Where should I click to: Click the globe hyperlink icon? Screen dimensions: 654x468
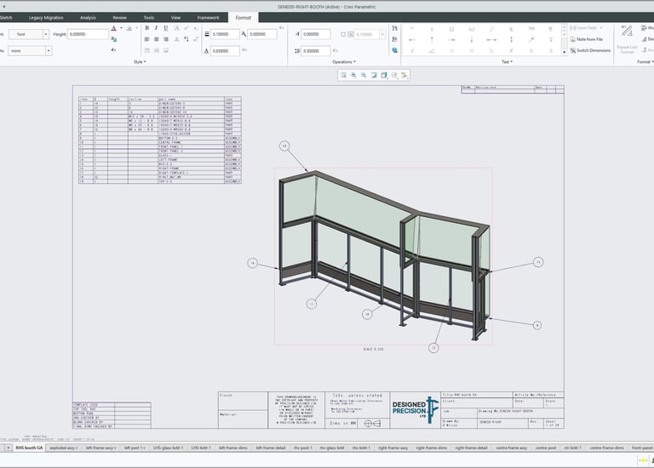click(x=394, y=50)
